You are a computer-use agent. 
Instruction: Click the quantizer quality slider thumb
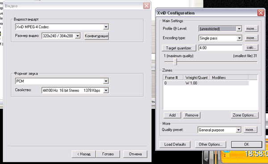(175, 61)
